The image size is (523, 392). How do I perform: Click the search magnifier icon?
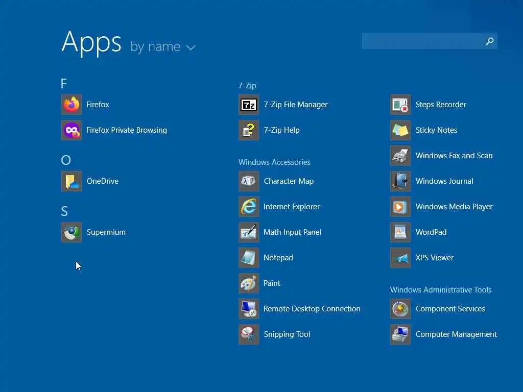click(x=490, y=41)
